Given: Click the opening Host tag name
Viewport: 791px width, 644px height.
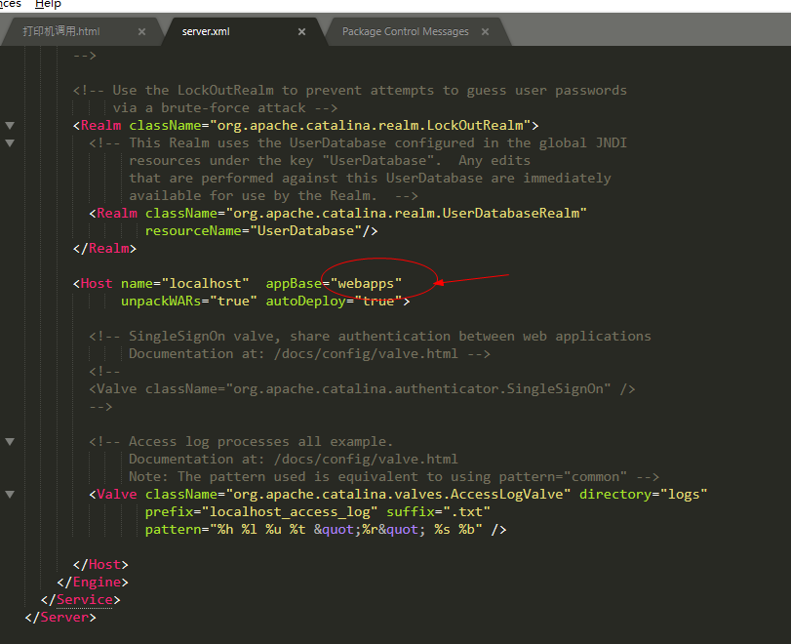Looking at the screenshot, I should coord(97,284).
